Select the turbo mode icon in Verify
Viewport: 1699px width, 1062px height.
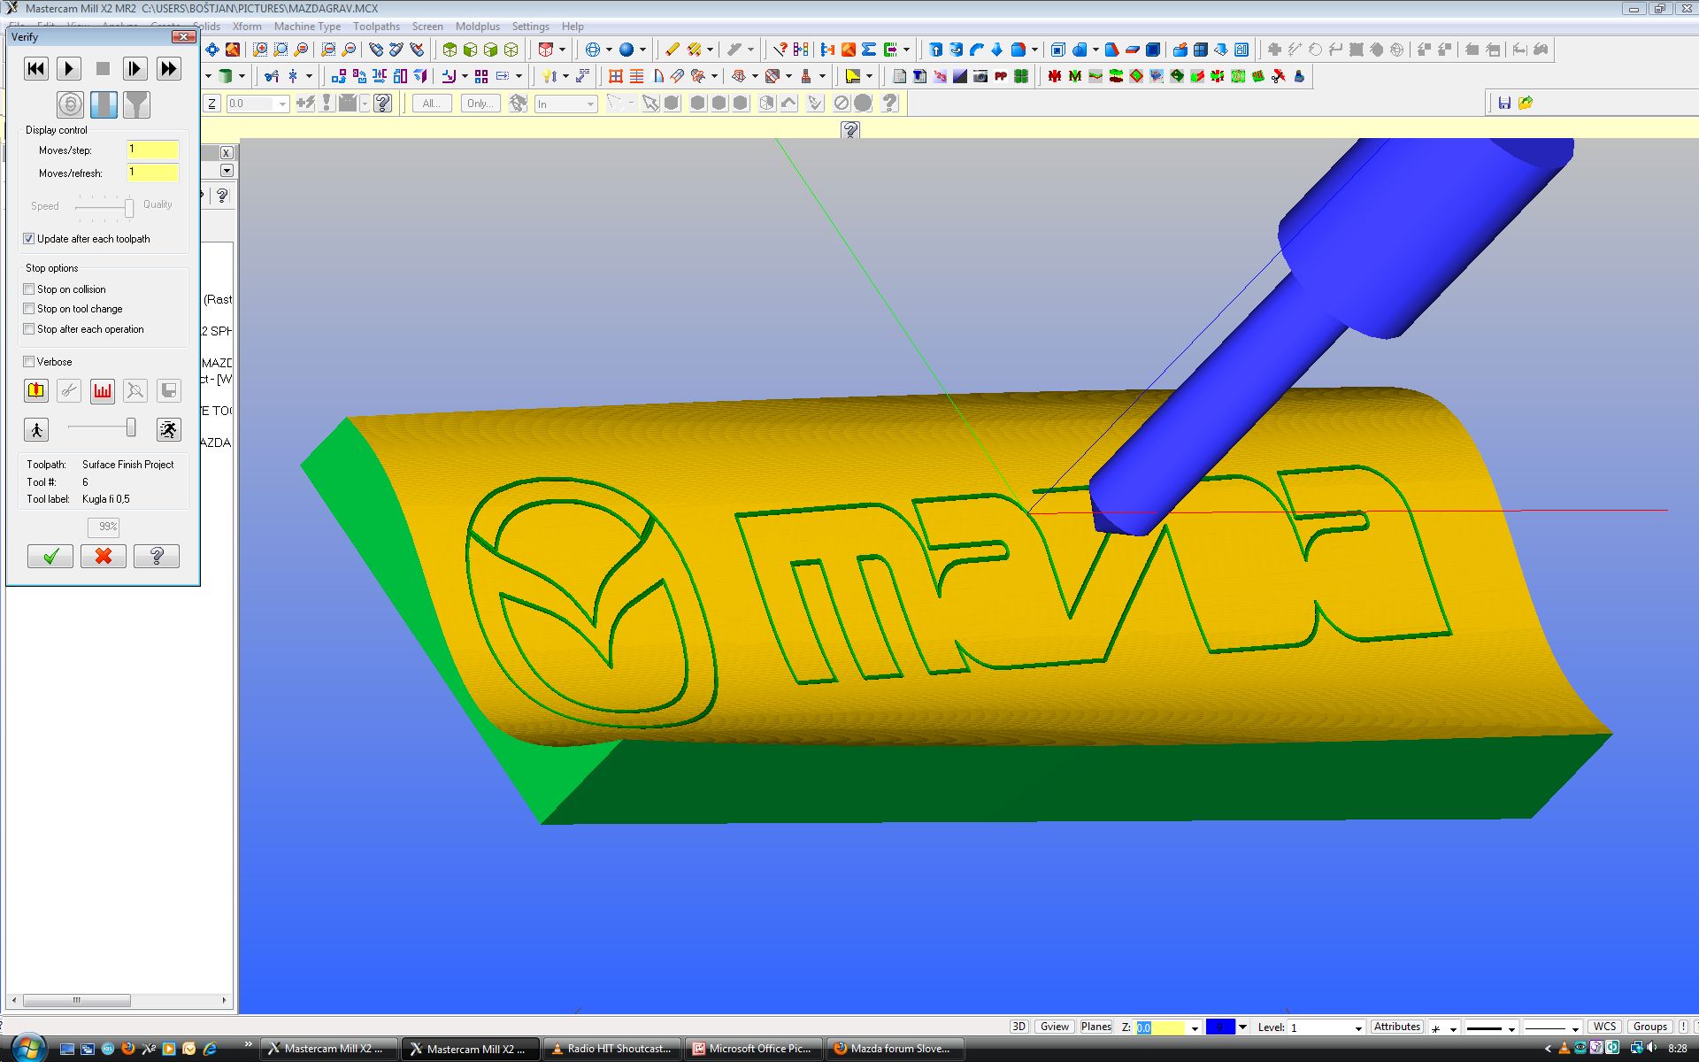71,104
